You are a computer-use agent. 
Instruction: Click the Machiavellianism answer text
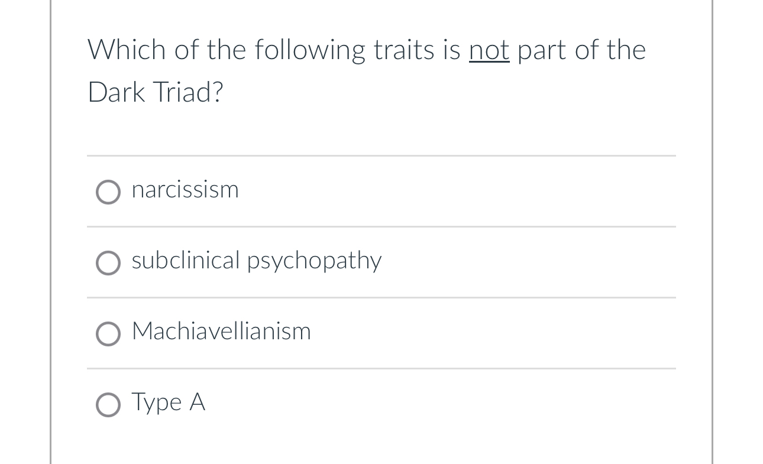[x=221, y=332]
